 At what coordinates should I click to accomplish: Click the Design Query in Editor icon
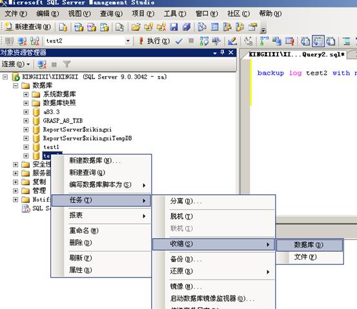(232, 41)
